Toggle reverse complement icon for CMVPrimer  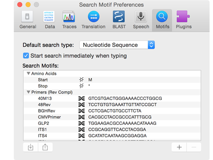tap(82, 117)
